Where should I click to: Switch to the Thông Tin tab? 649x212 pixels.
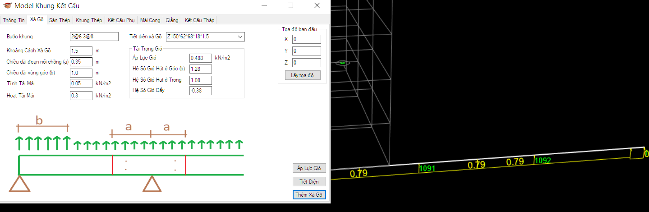click(13, 20)
